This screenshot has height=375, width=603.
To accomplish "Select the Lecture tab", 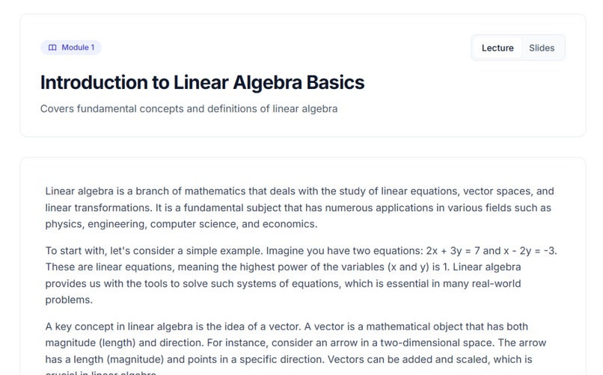I will [498, 48].
